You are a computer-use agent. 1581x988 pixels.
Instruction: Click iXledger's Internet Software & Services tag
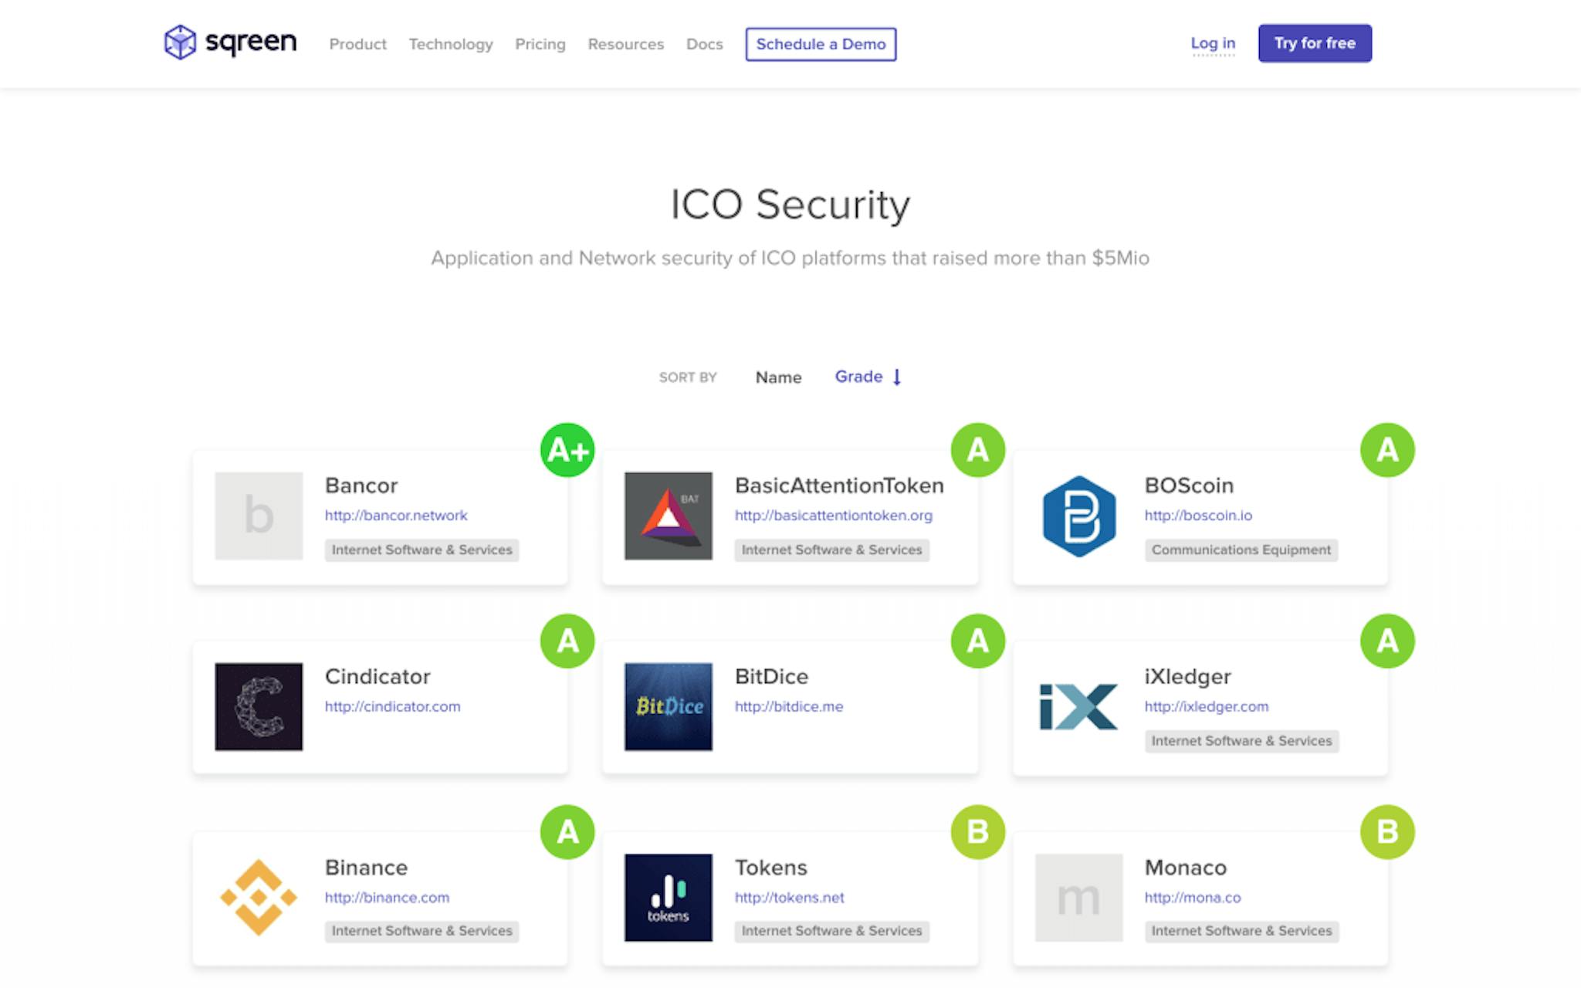click(x=1241, y=741)
